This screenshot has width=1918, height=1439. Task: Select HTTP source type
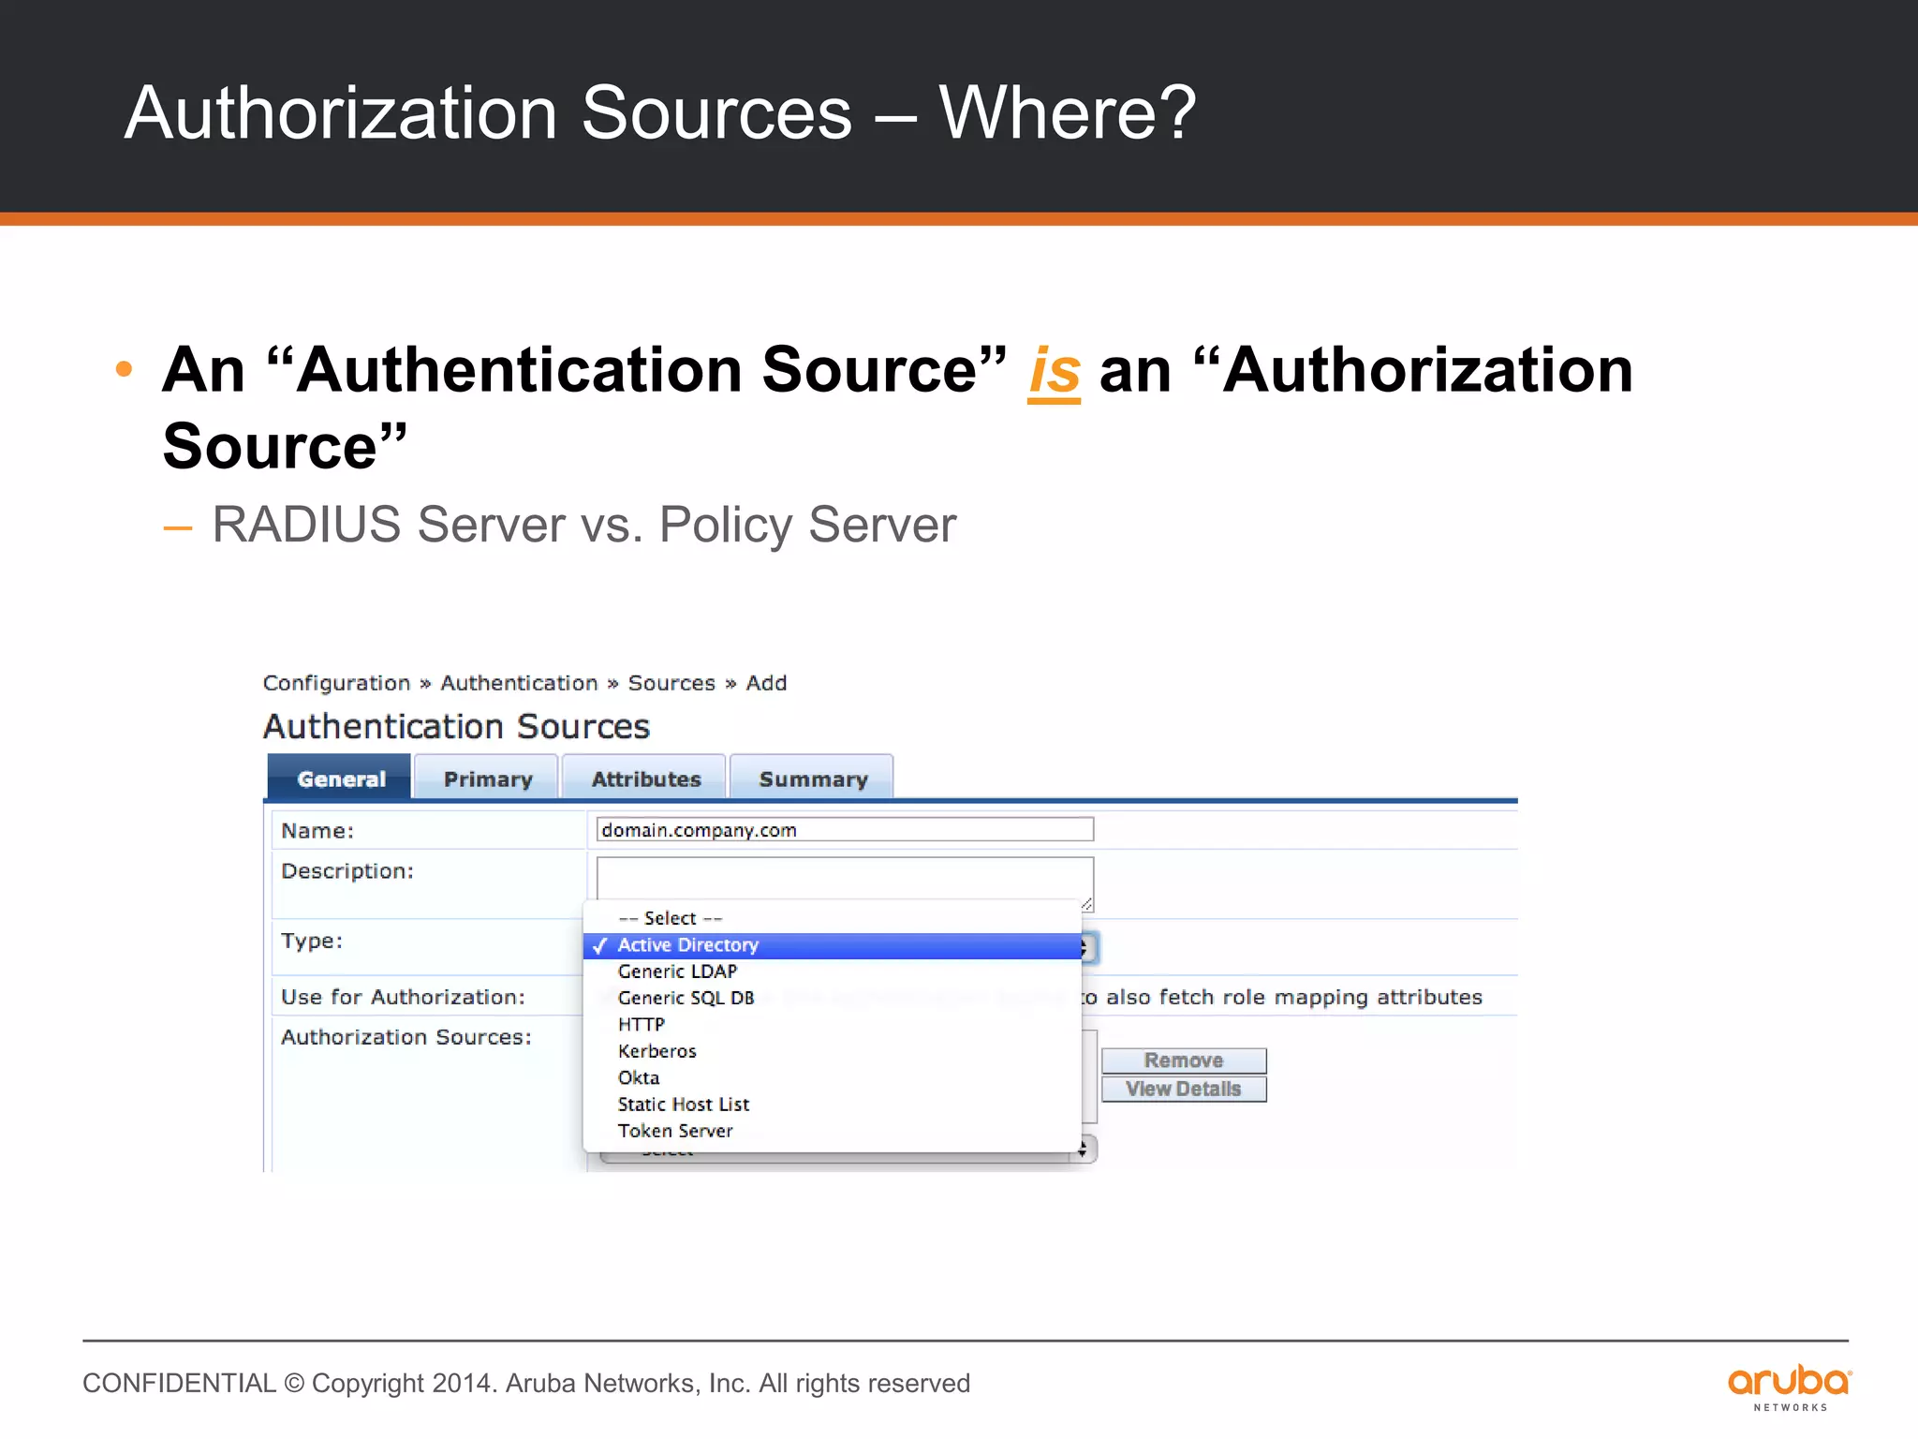pos(833,1025)
